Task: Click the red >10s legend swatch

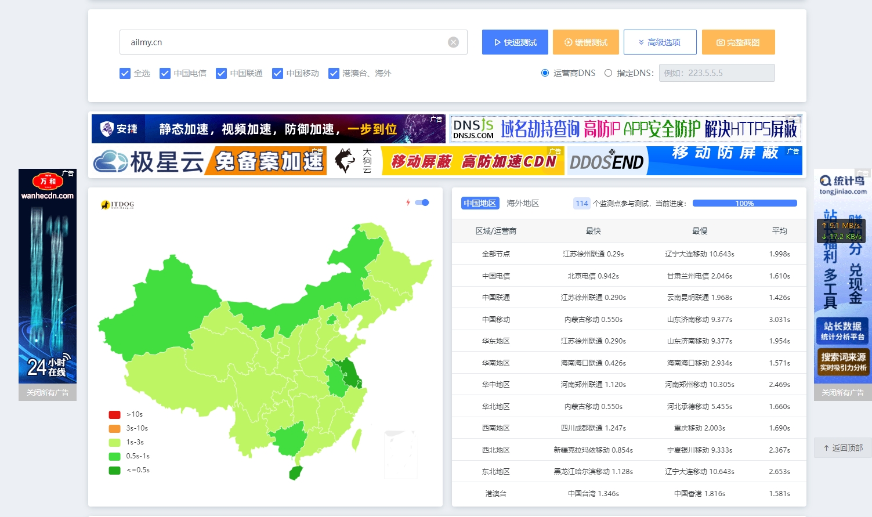Action: coord(114,414)
